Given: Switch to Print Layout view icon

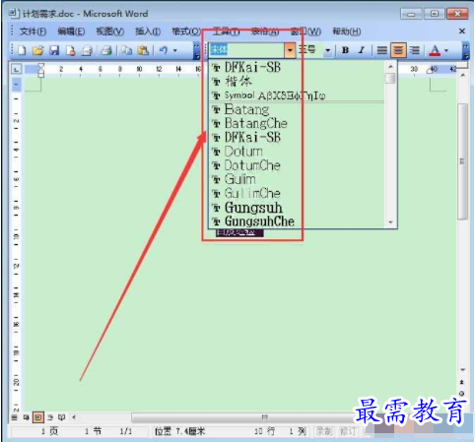Looking at the screenshot, I should pos(38,417).
